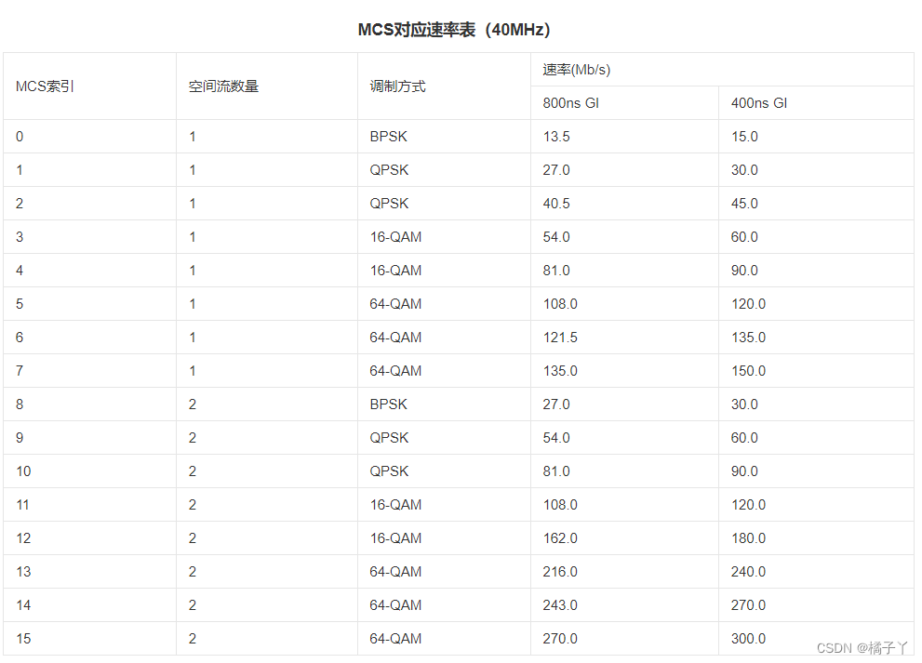Click MCS index 7 cell
The image size is (922, 663).
click(x=19, y=370)
